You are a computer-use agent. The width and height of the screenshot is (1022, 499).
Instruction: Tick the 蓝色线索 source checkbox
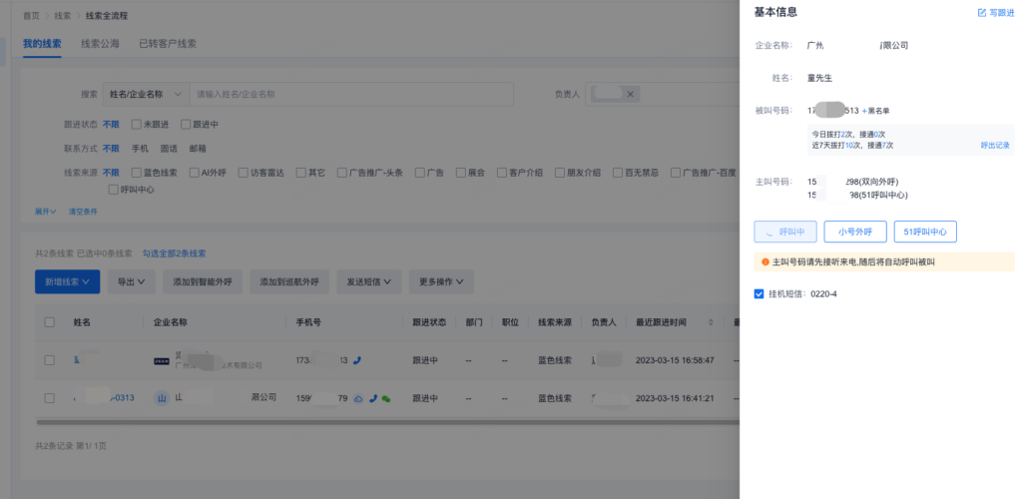(x=136, y=173)
